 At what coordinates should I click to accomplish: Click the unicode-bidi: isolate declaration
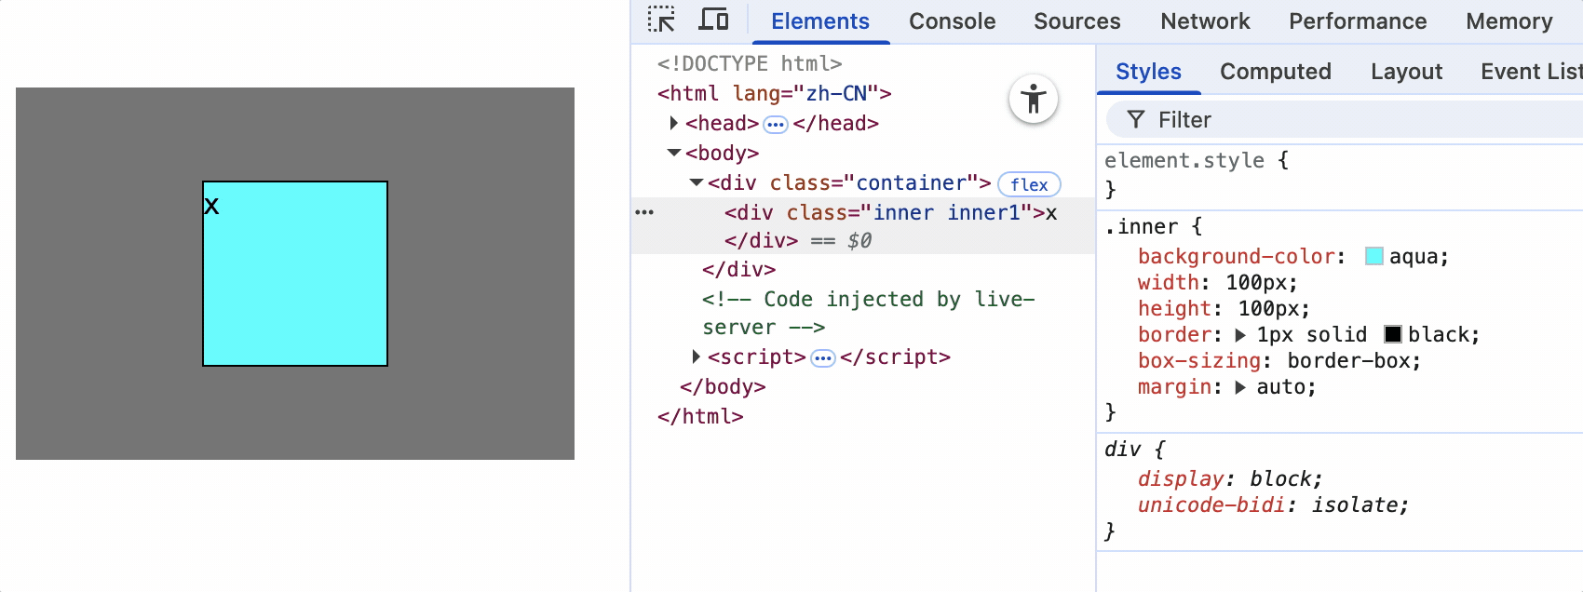[x=1273, y=505]
